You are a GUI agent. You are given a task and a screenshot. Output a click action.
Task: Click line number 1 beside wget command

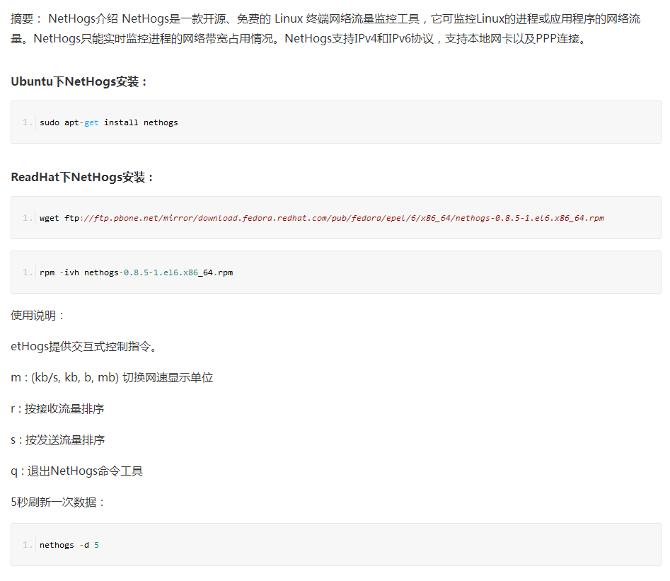28,218
